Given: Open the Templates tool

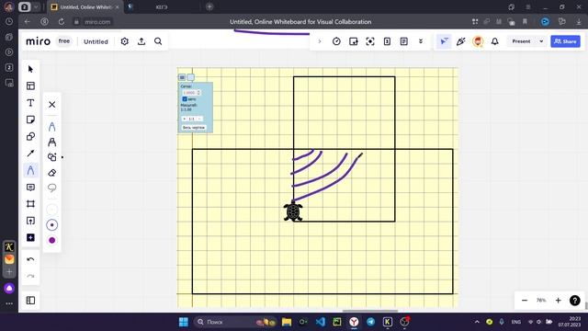Looking at the screenshot, I should pos(30,86).
